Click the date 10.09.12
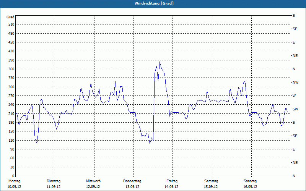Screen dimensions: 306x191 (14, 187)
